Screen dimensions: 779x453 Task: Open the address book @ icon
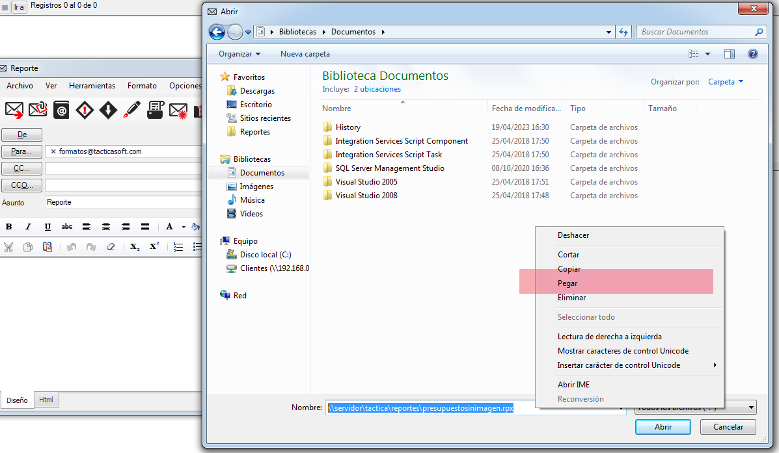pyautogui.click(x=61, y=110)
